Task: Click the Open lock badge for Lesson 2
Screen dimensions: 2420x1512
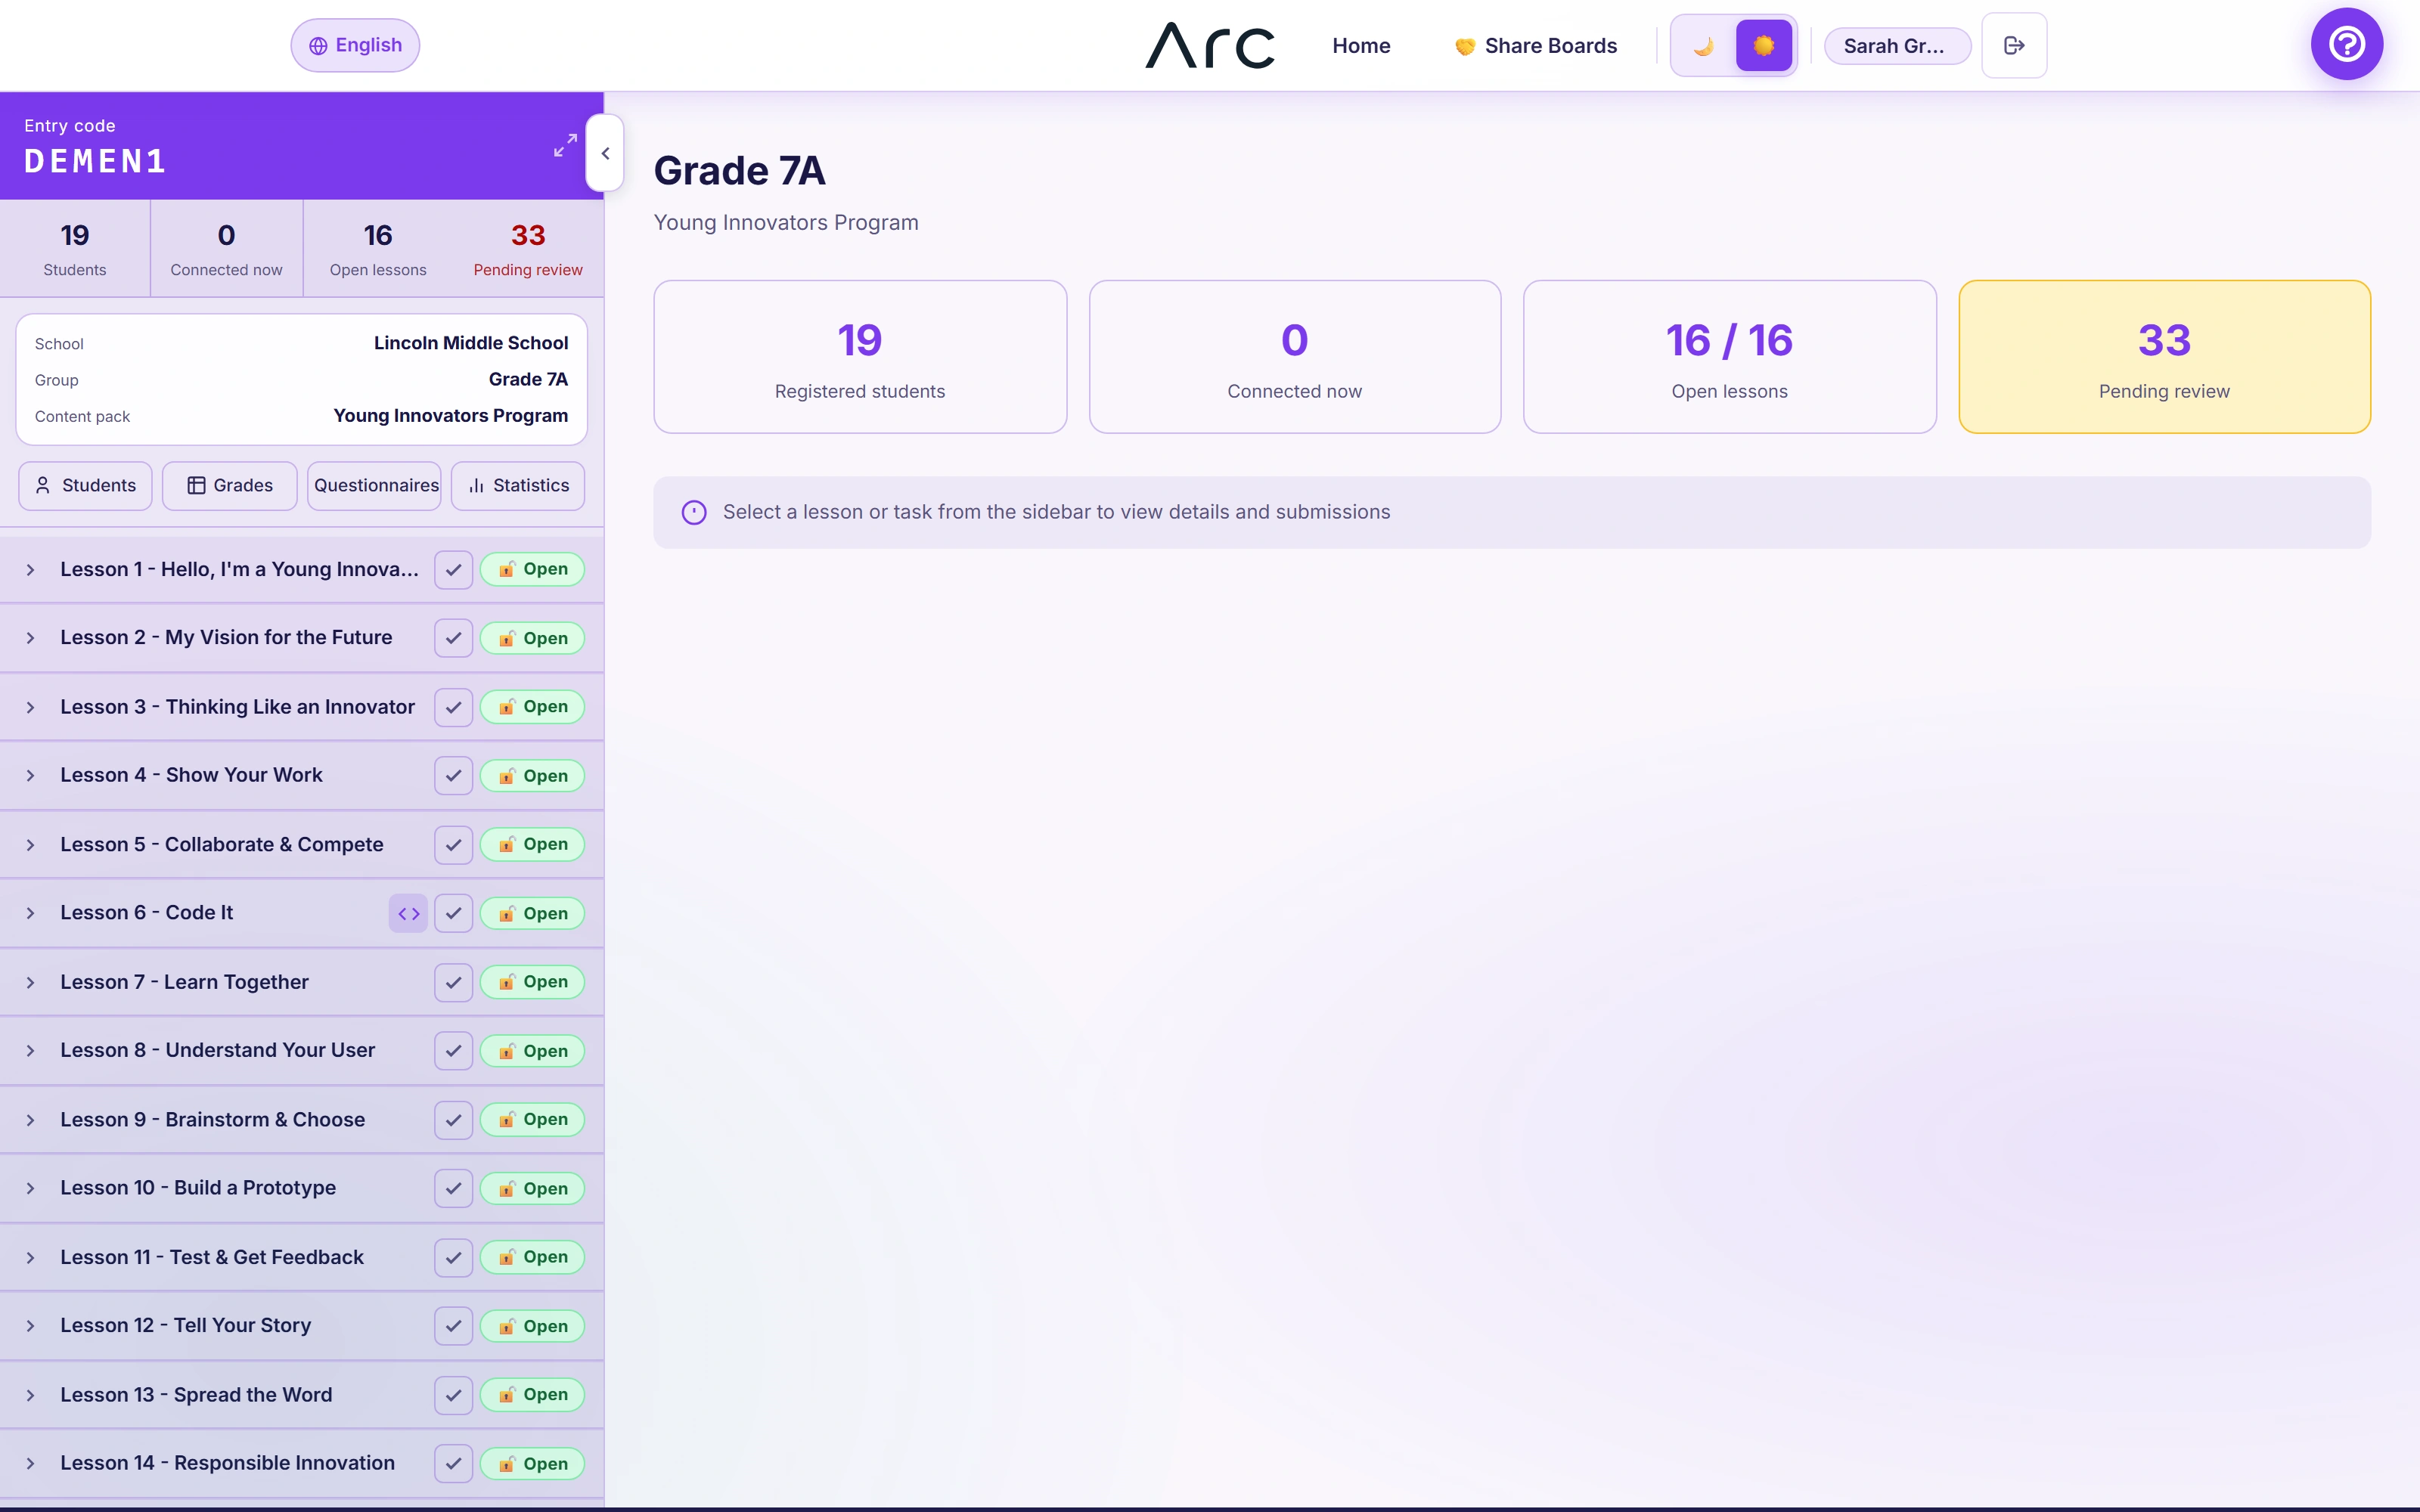Action: coord(532,638)
